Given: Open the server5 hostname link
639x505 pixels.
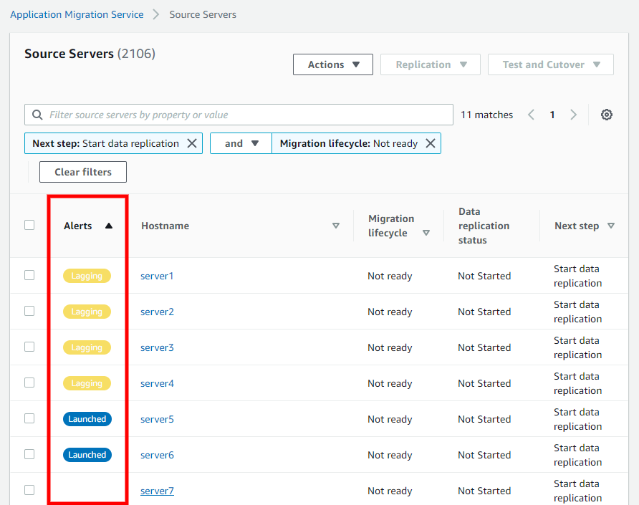Looking at the screenshot, I should coord(158,420).
